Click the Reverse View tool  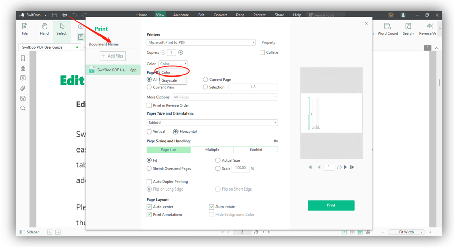(x=427, y=29)
